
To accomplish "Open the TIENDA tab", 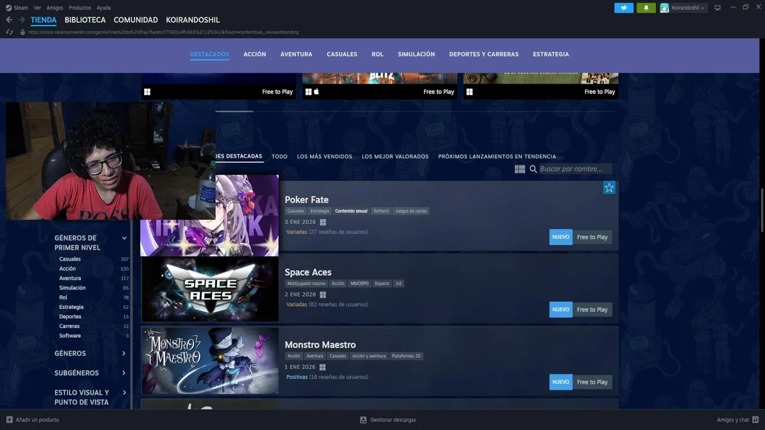I will click(44, 20).
